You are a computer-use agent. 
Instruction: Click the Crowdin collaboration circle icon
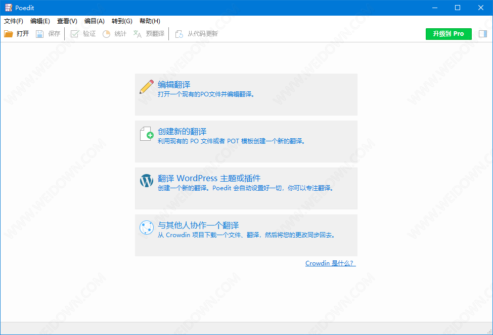[147, 228]
